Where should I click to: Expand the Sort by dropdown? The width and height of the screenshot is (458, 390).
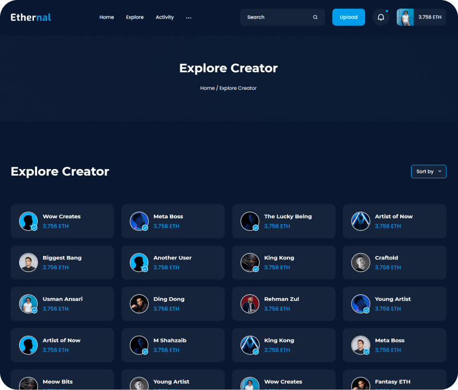point(428,172)
